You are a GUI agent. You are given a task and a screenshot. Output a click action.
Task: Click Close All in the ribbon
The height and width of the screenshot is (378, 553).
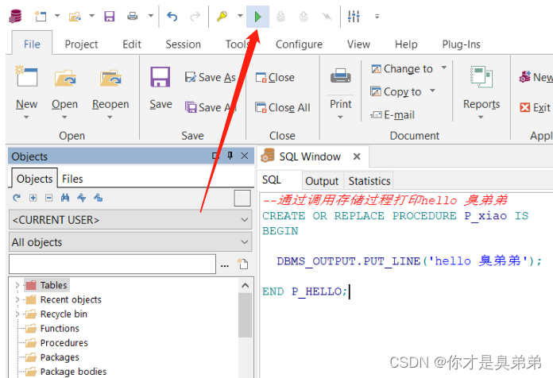(x=283, y=107)
